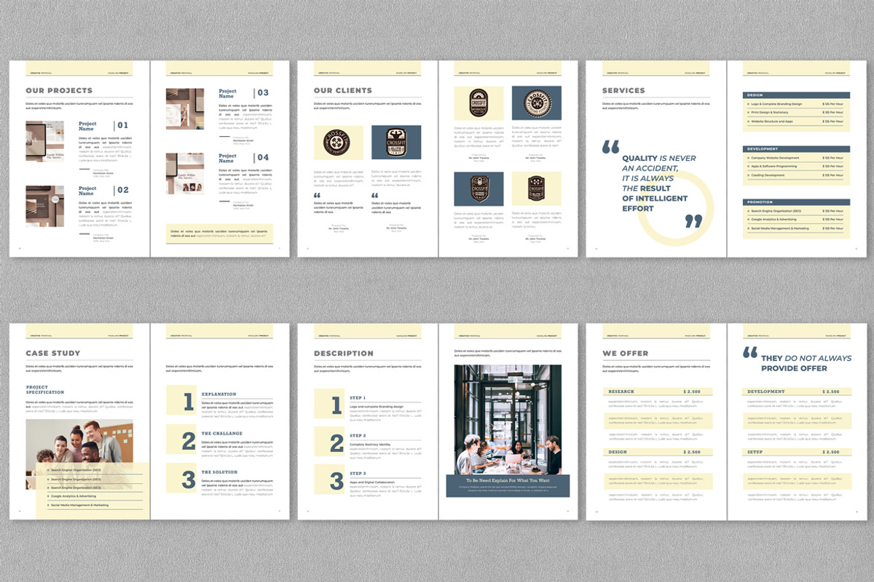
Task: Select the number 3 block beside The Solution
Action: pyautogui.click(x=181, y=478)
